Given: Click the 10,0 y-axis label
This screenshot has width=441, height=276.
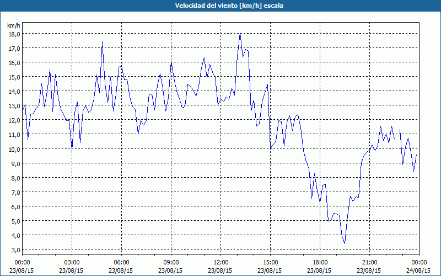Looking at the screenshot, I should pos(14,149).
